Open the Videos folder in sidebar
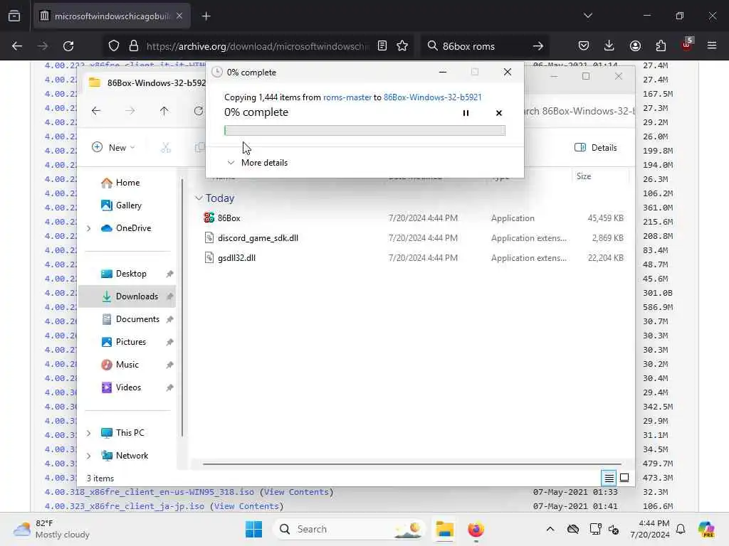Viewport: 729px width, 546px height. point(121,387)
